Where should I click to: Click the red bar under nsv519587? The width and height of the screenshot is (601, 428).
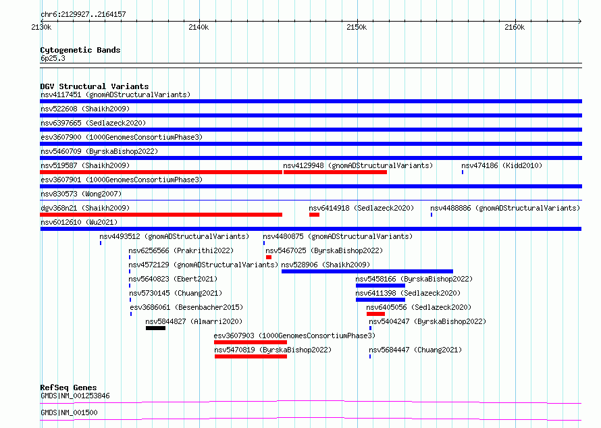tap(161, 172)
